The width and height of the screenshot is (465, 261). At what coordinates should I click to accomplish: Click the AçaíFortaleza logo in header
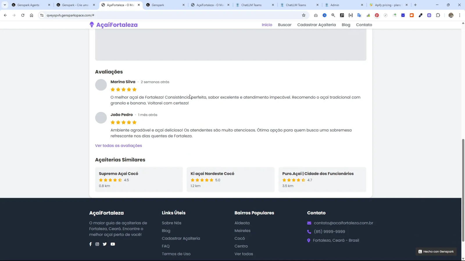coord(114,25)
